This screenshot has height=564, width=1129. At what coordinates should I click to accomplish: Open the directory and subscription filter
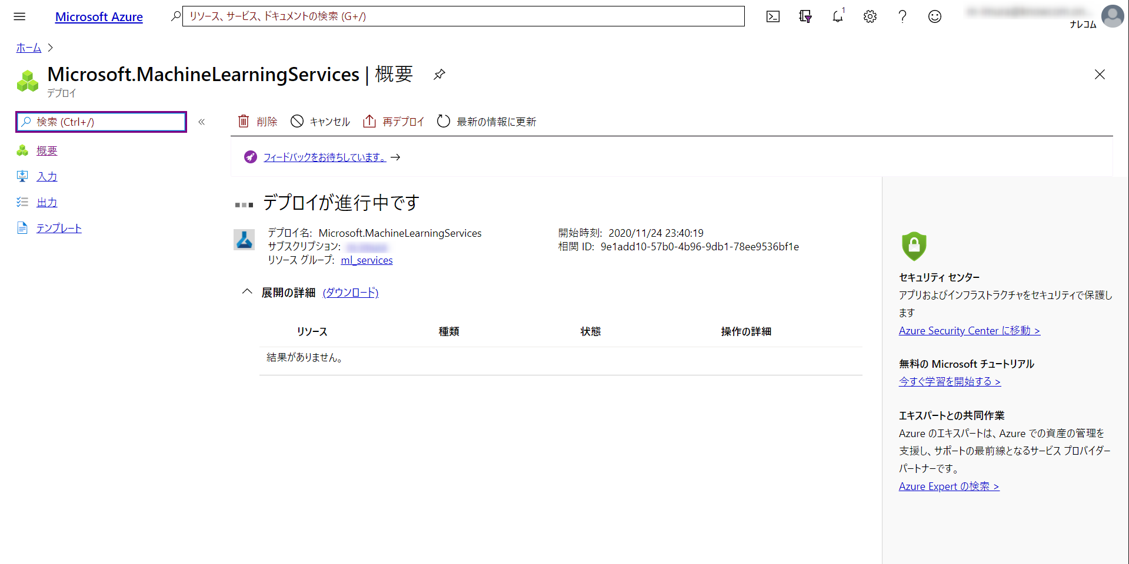click(x=805, y=16)
